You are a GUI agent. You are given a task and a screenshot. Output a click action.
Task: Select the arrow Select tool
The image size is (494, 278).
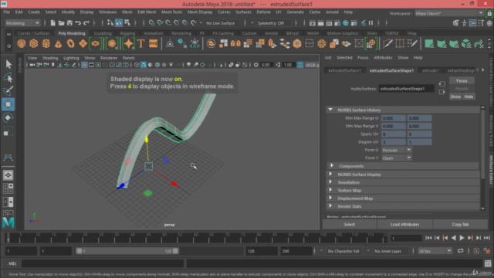click(x=8, y=64)
